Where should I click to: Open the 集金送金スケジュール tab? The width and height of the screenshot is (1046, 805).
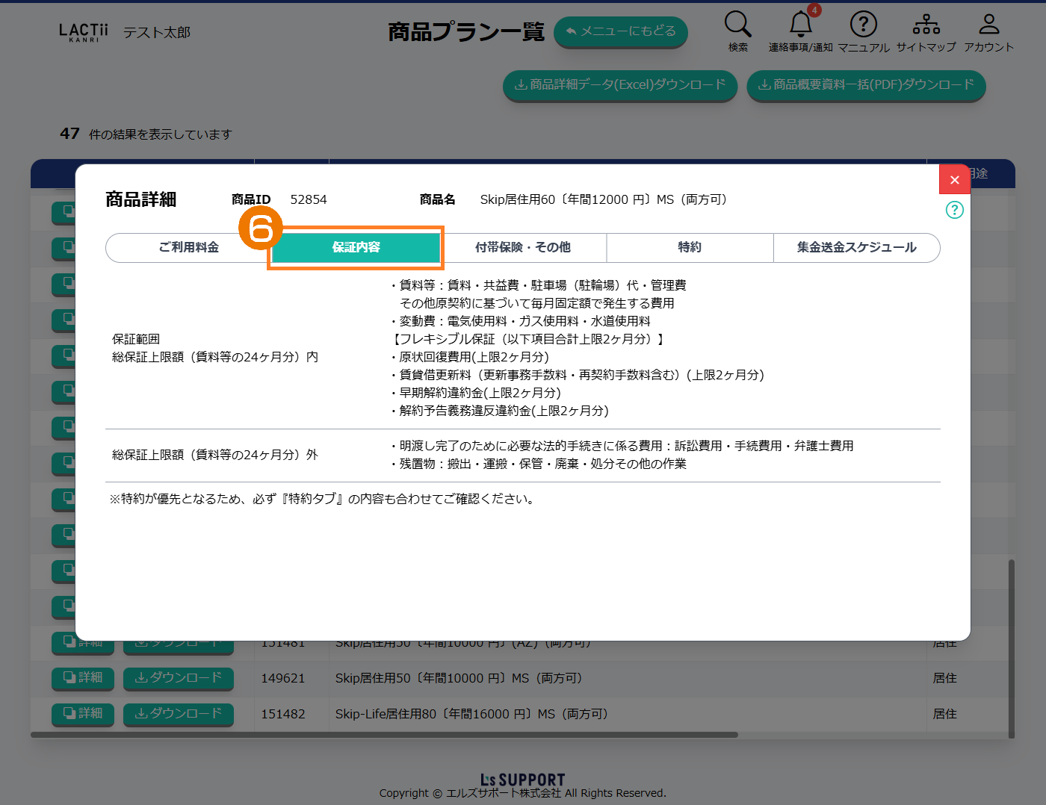[x=856, y=247]
